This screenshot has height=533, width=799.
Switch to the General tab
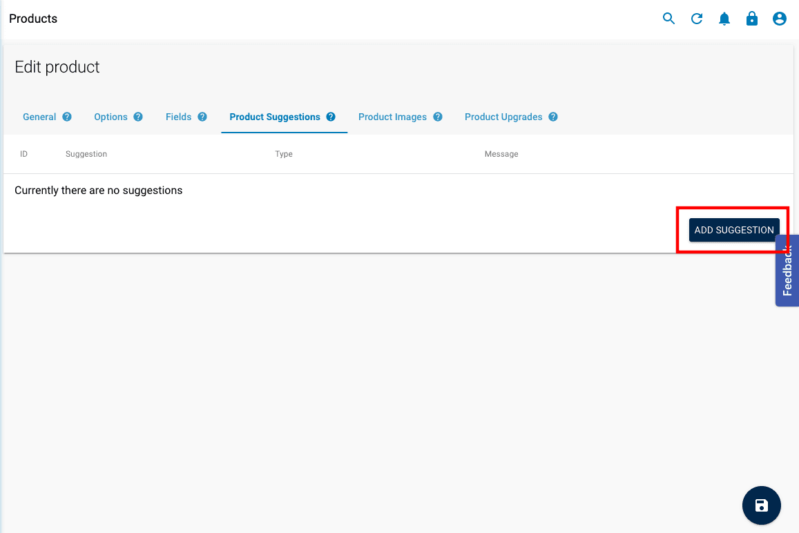pos(38,117)
